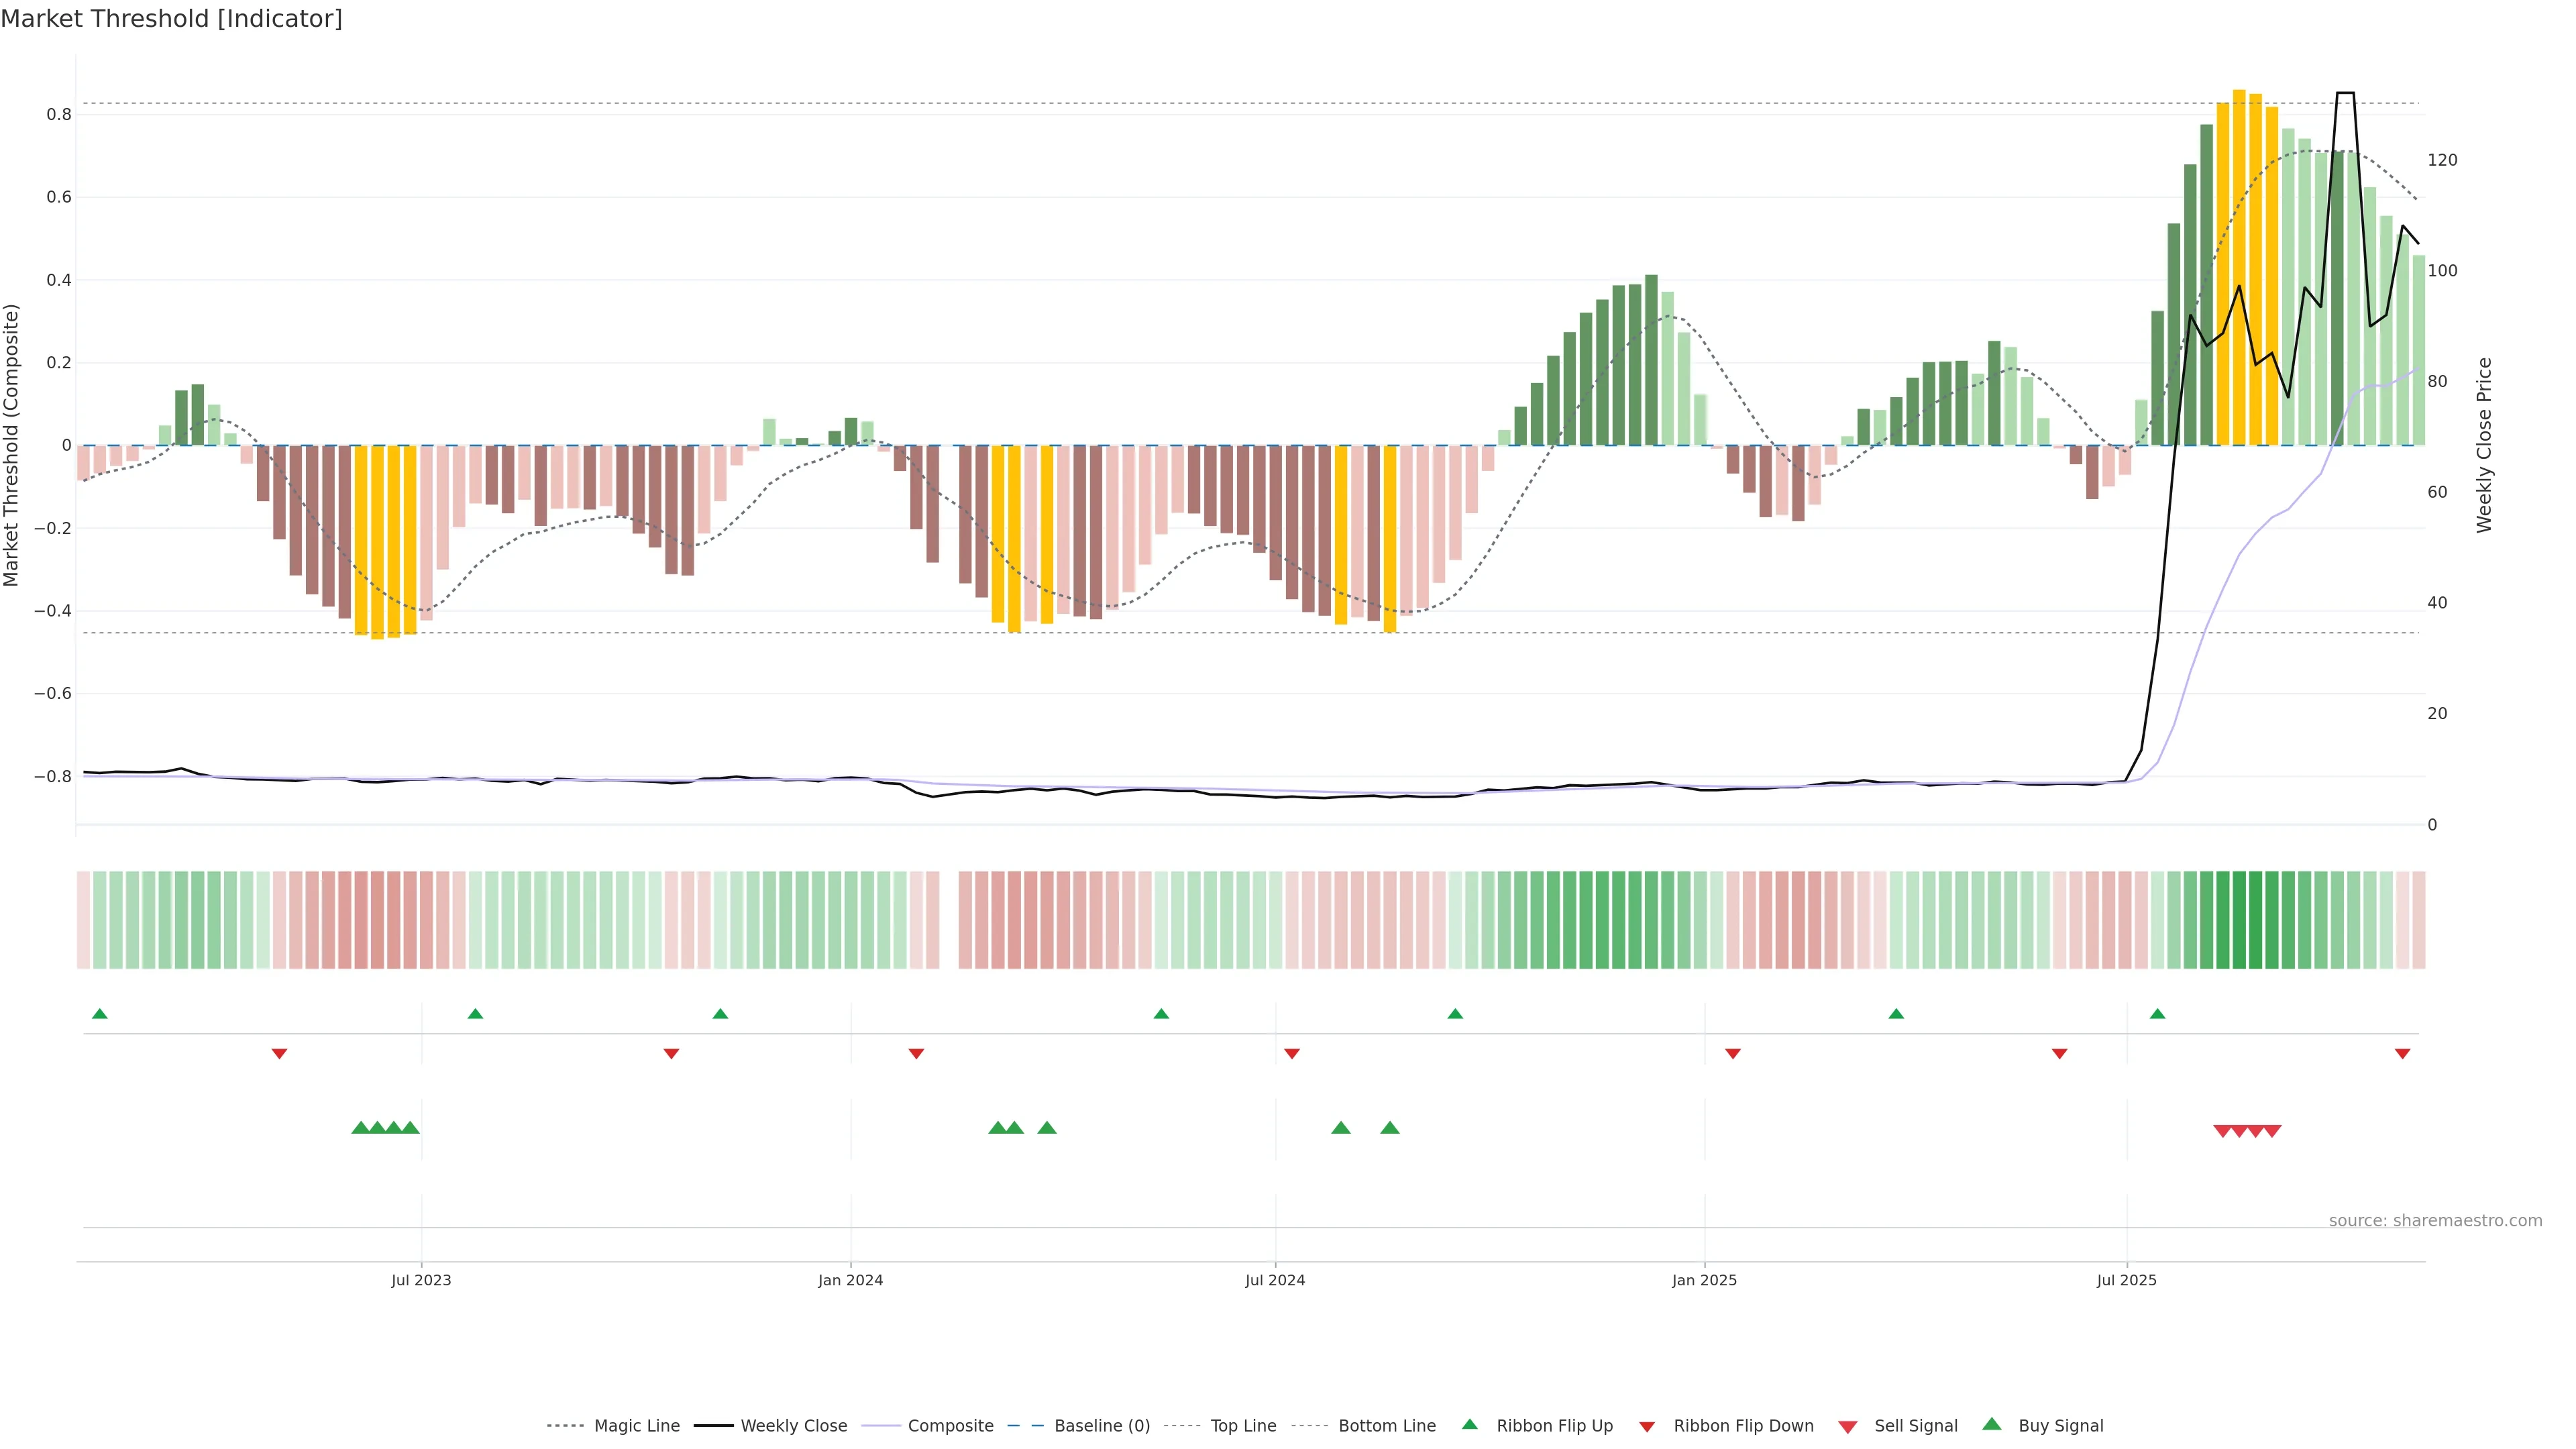This screenshot has width=2576, height=1449.
Task: Click the Ribbon Flip Up legend triangle icon
Action: click(x=1469, y=1424)
